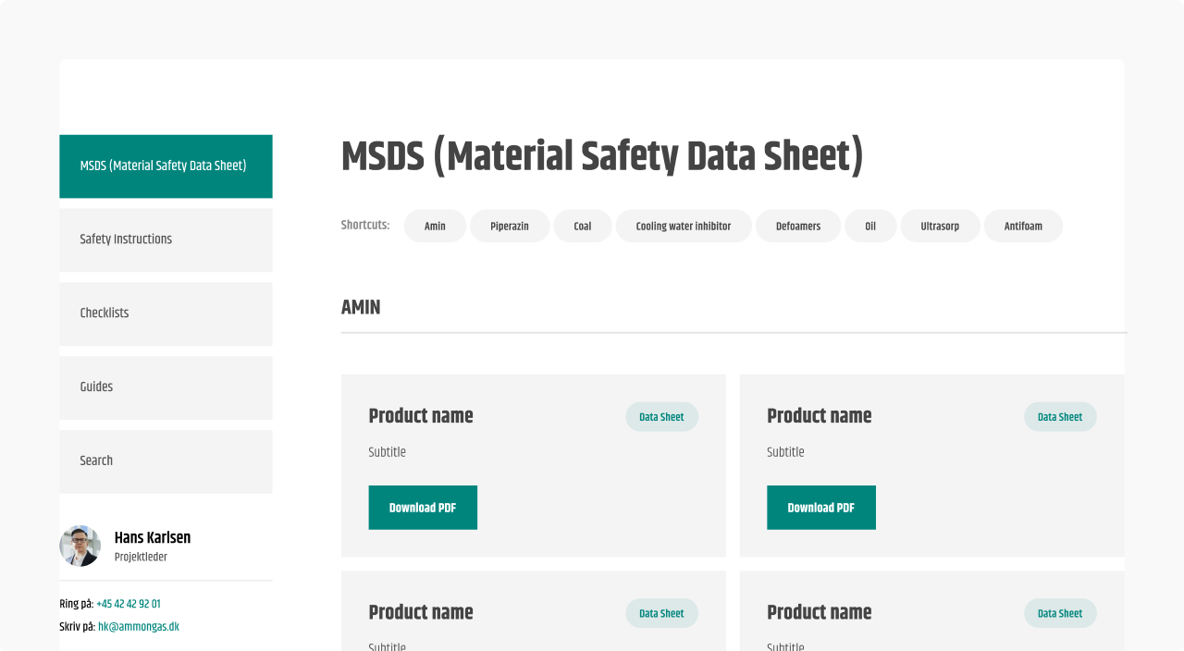The width and height of the screenshot is (1184, 651).
Task: Select the Piperazin shortcut chip
Action: point(510,227)
